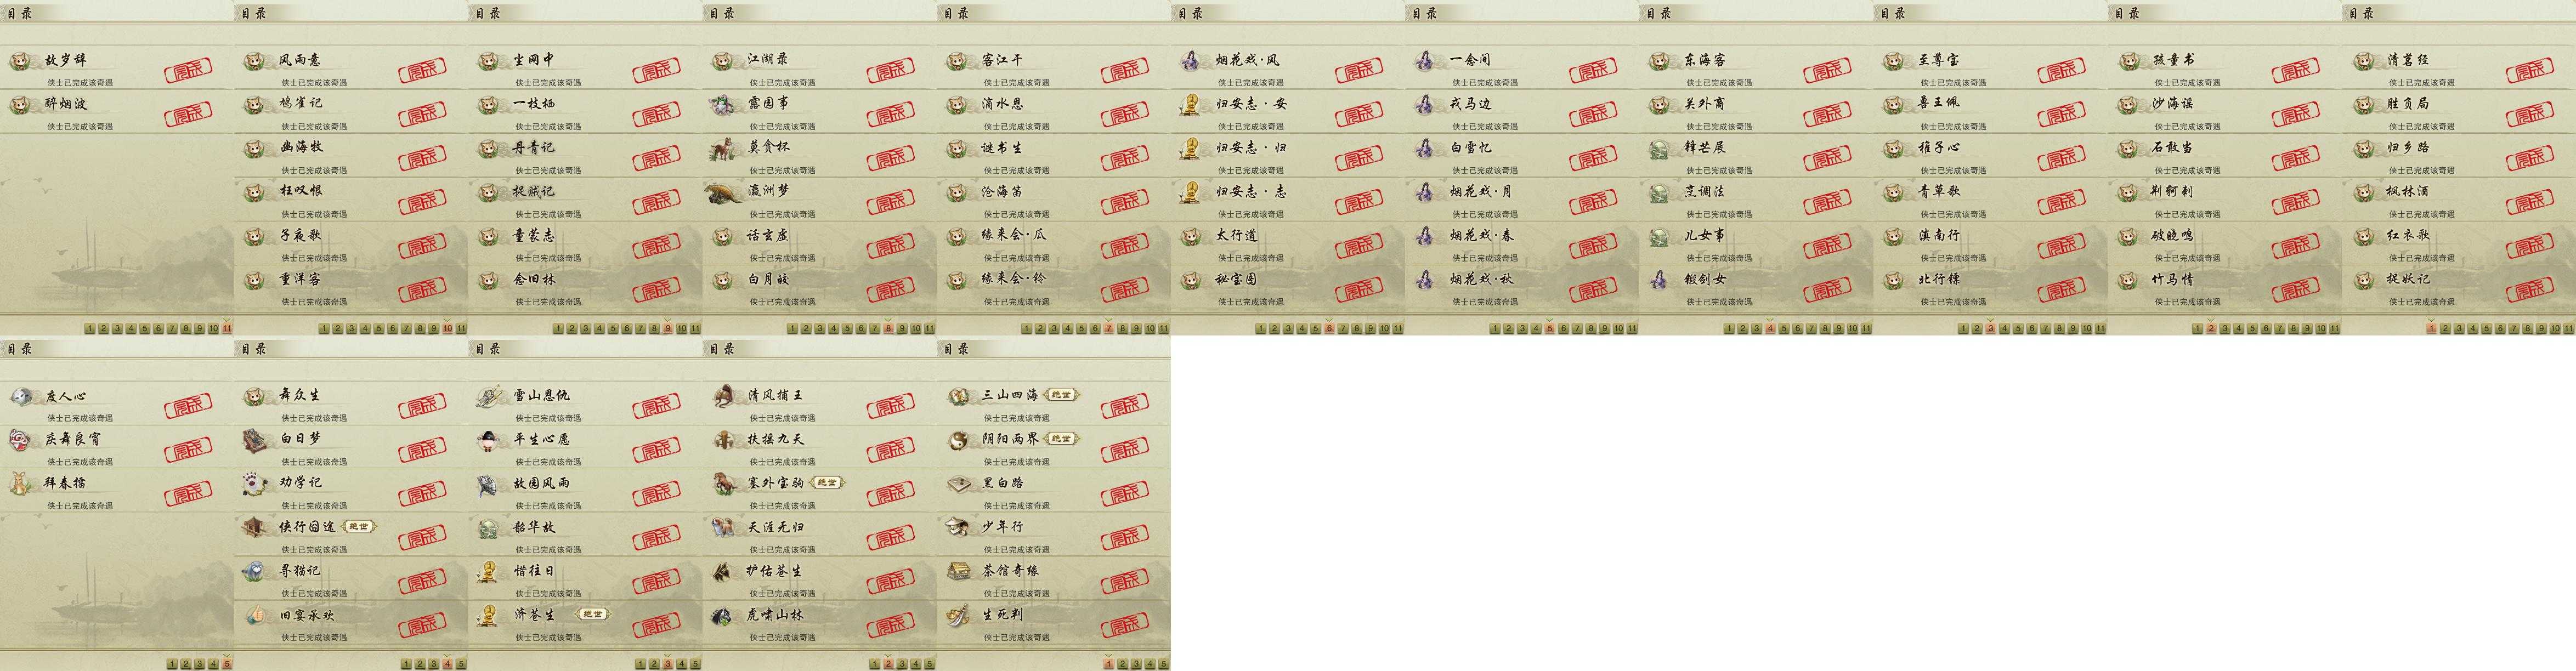Select page 11 beneath the 捉妖记 list
The image size is (2576, 671).
(x=2569, y=328)
